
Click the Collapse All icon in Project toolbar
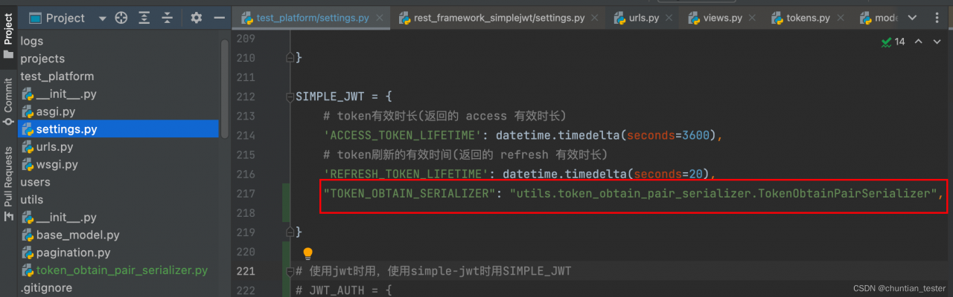[168, 18]
